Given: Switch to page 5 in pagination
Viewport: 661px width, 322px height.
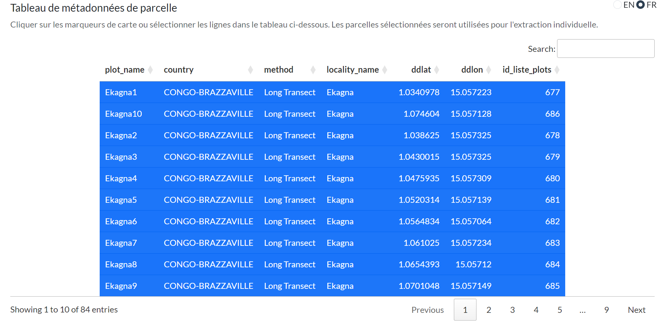Looking at the screenshot, I should [560, 310].
